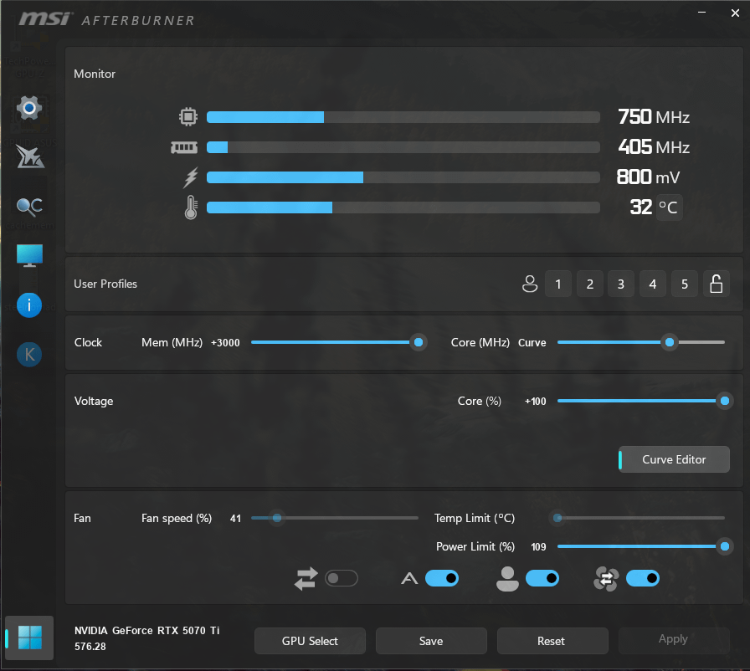Toggle the limit link switch
Viewport: 750px width, 671px height.
click(341, 578)
